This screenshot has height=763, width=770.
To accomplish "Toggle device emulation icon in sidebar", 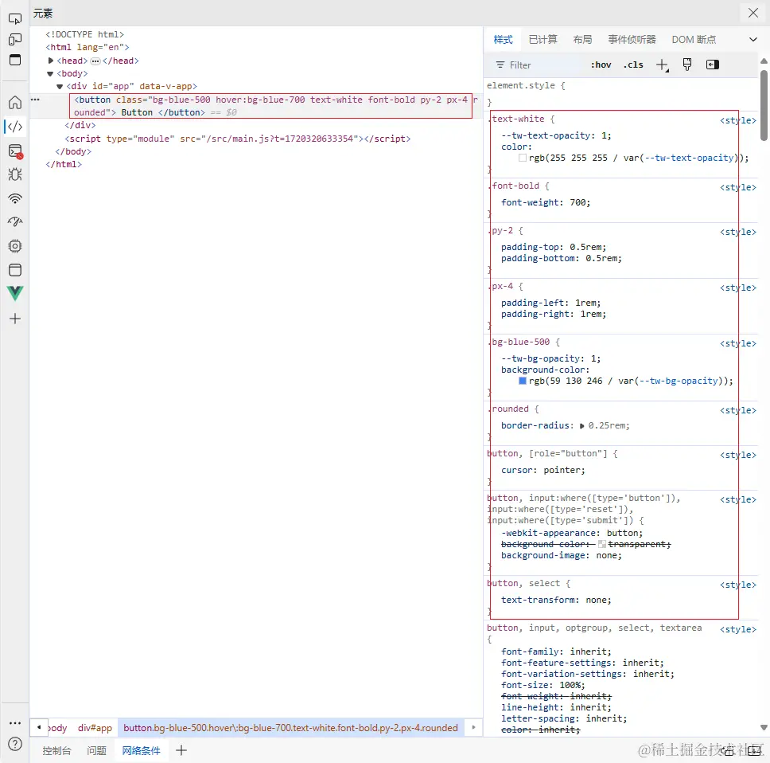I will 15,39.
